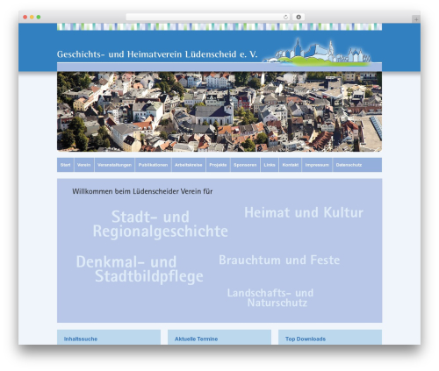Click the aerial city photo banner

[x=219, y=111]
